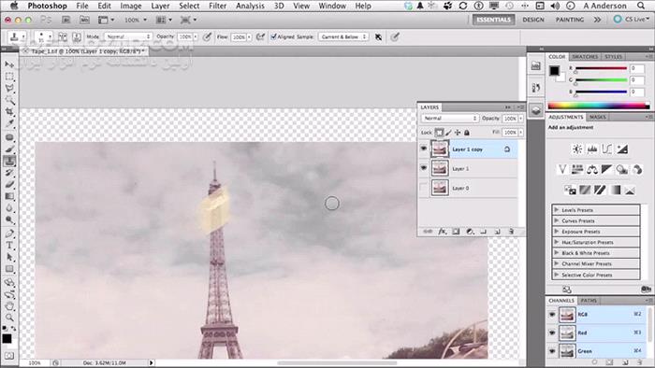This screenshot has width=655, height=368.
Task: Add a Color Balance adjustment
Action: [592, 169]
